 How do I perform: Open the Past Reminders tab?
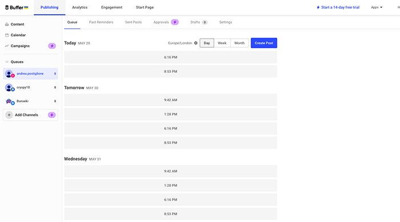pyautogui.click(x=101, y=22)
